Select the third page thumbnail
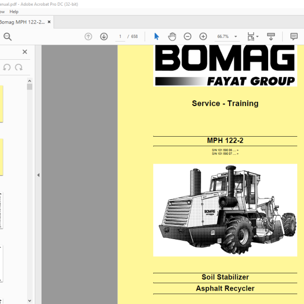This screenshot has width=304, height=304. click(1, 210)
